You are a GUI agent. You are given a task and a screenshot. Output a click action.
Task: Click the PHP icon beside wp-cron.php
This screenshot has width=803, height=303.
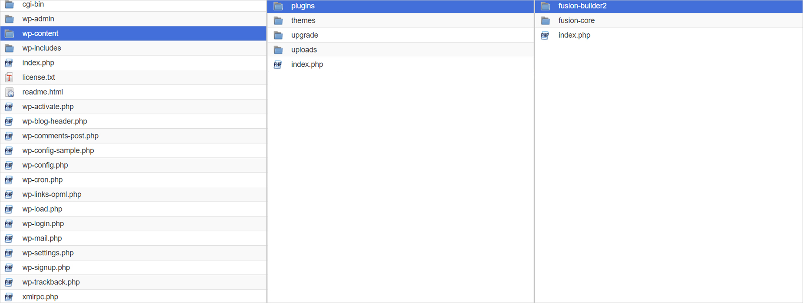click(x=9, y=180)
